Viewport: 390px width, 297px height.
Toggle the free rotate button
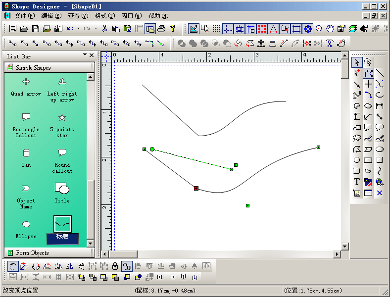click(x=13, y=266)
